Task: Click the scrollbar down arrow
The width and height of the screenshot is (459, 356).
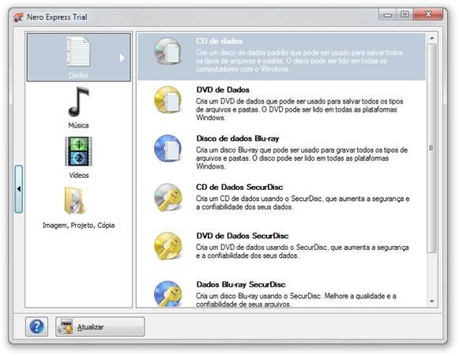Action: (x=432, y=301)
